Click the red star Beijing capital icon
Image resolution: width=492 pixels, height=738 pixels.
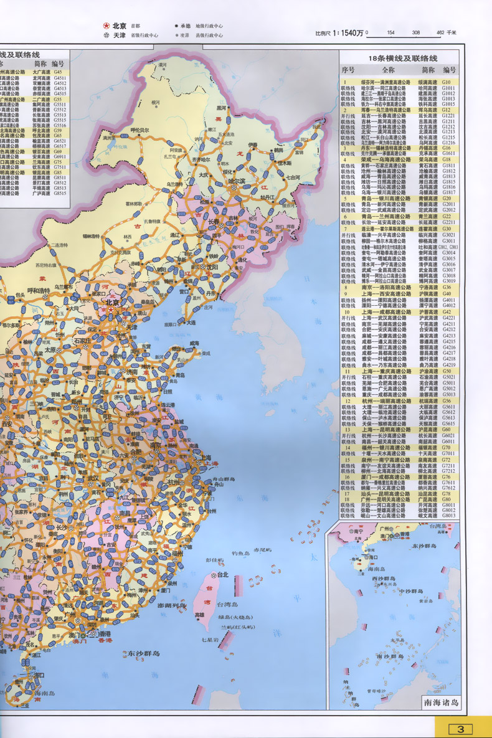coord(106,26)
